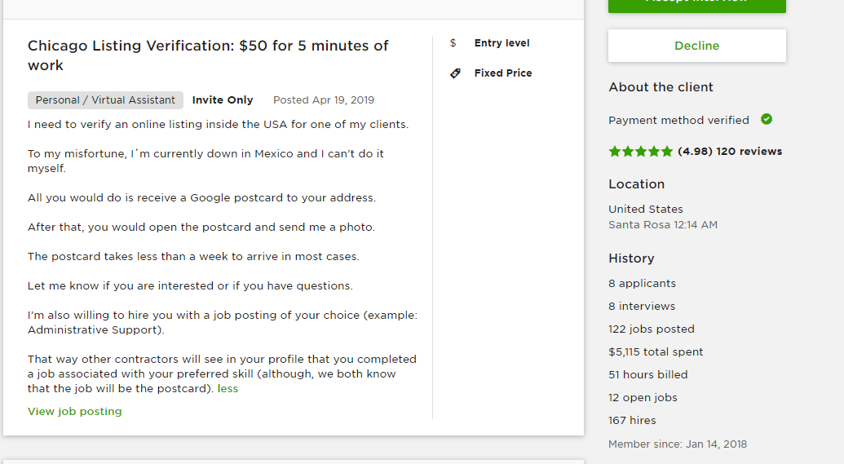Screen dimensions: 844x464
Task: Open the View job posting link
Action: (75, 411)
